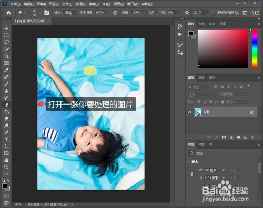This screenshot has height=208, width=263.
Task: Select the Quick Selection tool
Action: (6, 49)
